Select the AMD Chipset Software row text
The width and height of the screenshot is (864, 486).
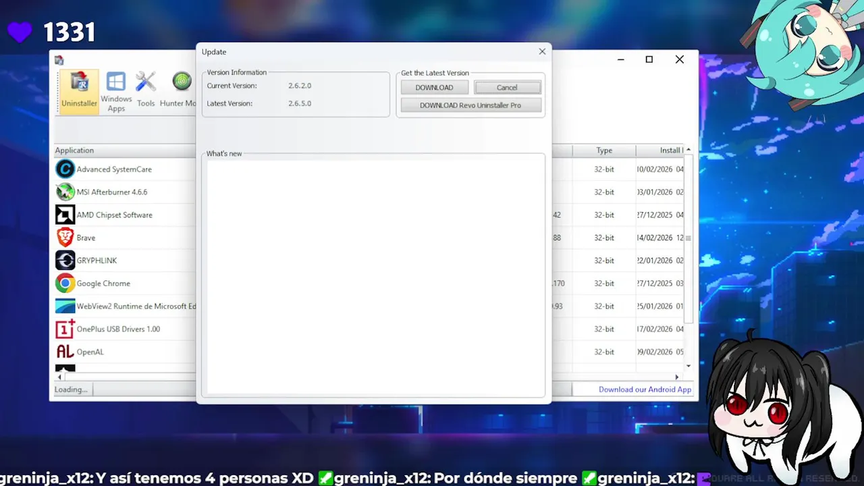pyautogui.click(x=114, y=215)
